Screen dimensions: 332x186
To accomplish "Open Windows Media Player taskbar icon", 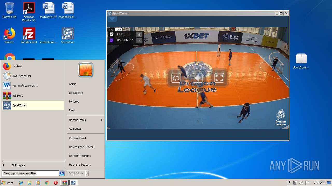I will [x=38, y=183].
